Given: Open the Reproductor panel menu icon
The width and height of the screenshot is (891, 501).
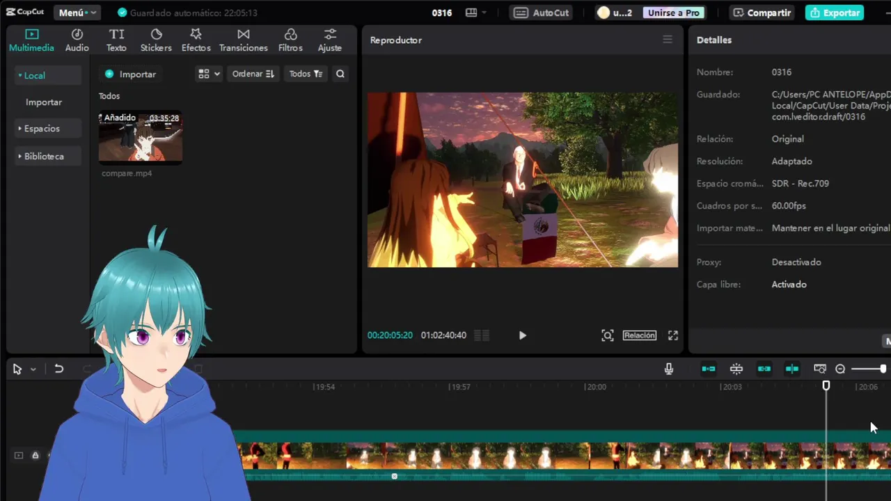Looking at the screenshot, I should [x=668, y=40].
